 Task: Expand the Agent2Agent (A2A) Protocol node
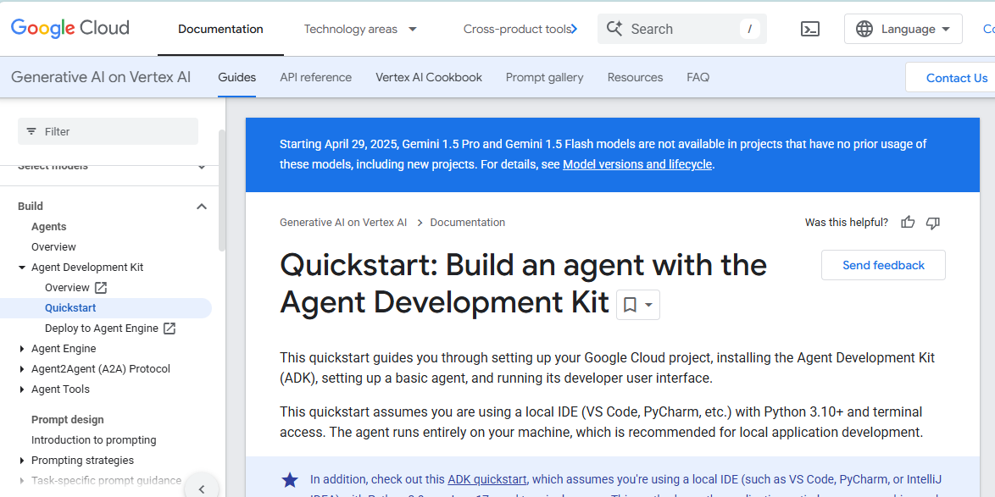tap(22, 369)
